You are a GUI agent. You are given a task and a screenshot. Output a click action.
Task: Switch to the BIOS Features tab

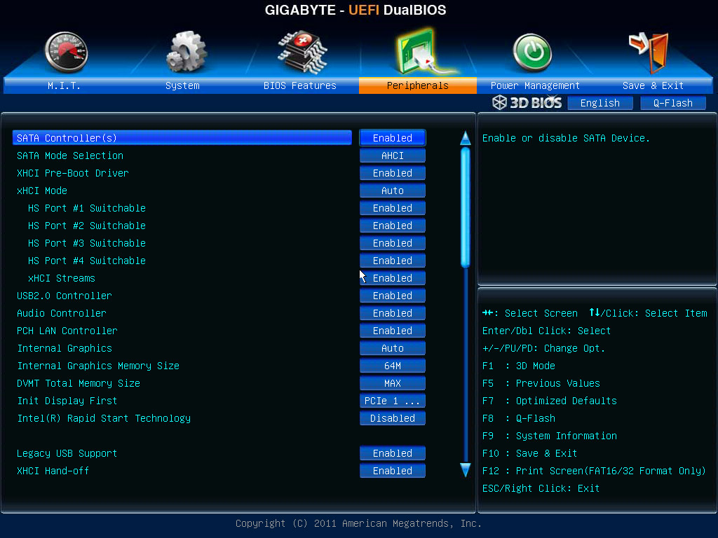(x=300, y=85)
